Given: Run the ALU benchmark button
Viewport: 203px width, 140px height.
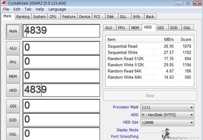Looking at the screenshot, I should click(x=13, y=48).
